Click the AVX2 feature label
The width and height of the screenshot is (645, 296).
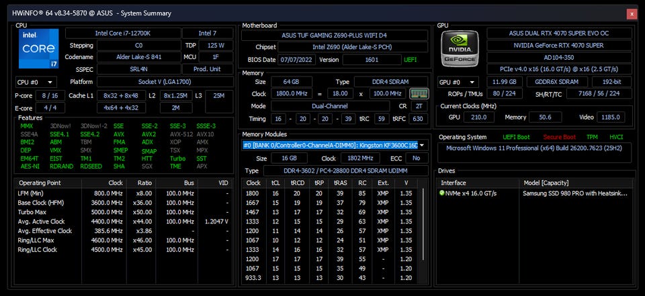[x=149, y=134]
